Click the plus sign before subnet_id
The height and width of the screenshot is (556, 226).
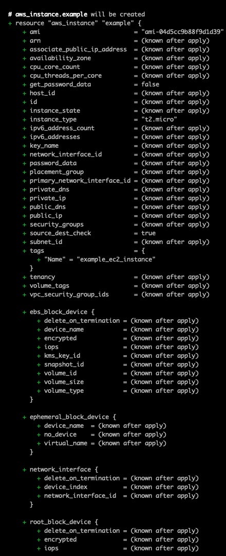[25, 242]
